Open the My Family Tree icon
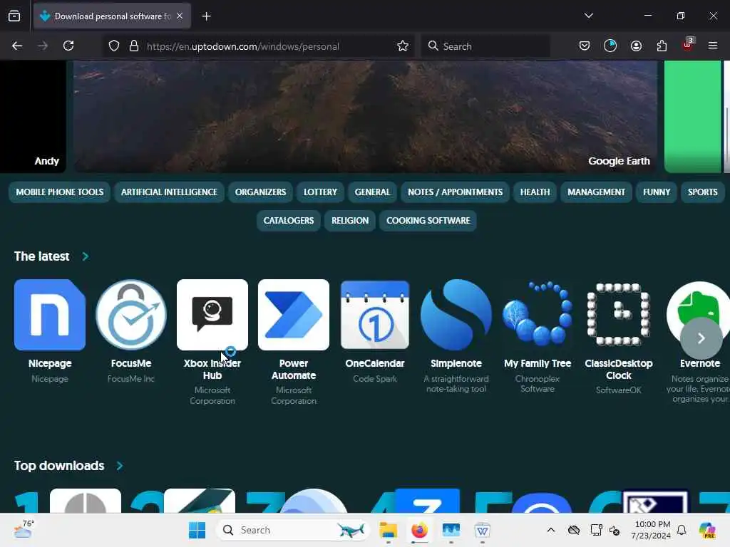Viewport: 730px width, 547px height. 538,315
